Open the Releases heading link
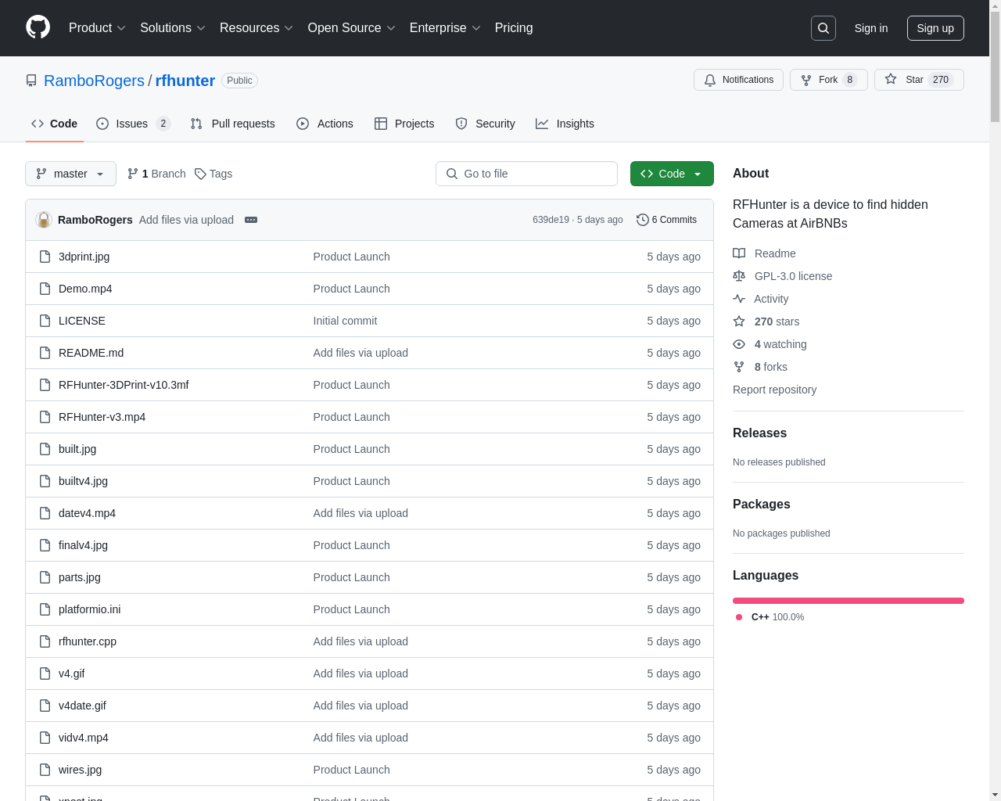 759,433
